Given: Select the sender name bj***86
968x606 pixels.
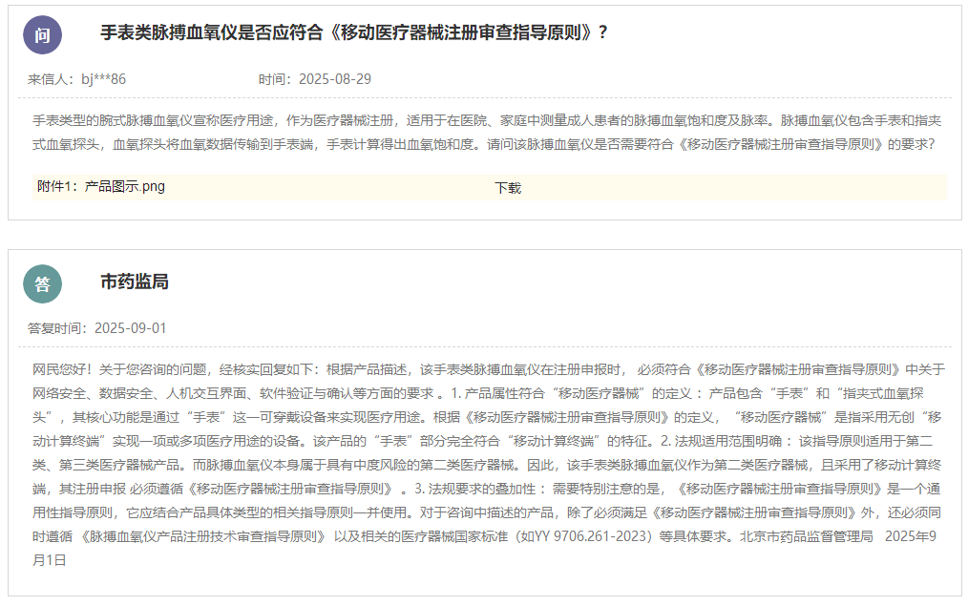Looking at the screenshot, I should point(103,79).
